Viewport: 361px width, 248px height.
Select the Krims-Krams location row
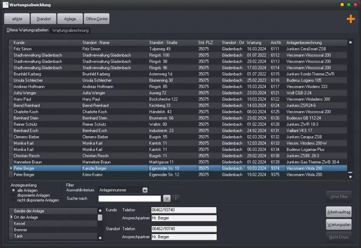pyautogui.click(x=178, y=174)
